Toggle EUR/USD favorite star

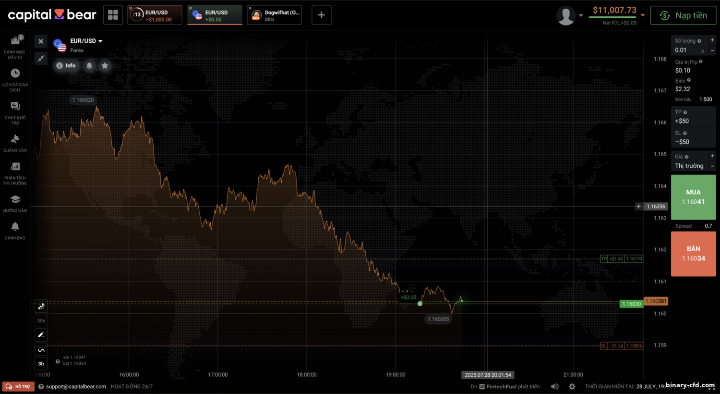point(105,66)
